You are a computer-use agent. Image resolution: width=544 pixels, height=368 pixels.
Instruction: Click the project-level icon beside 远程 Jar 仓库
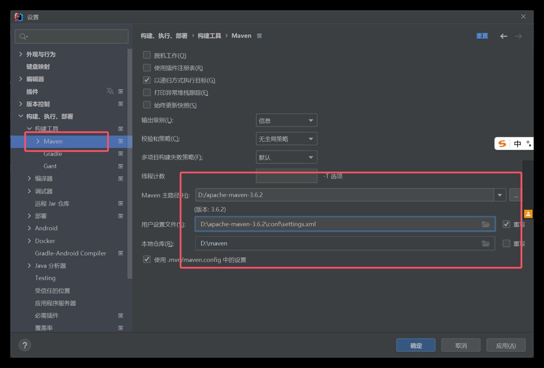121,203
